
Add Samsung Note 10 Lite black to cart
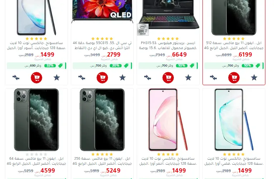[36, 78]
